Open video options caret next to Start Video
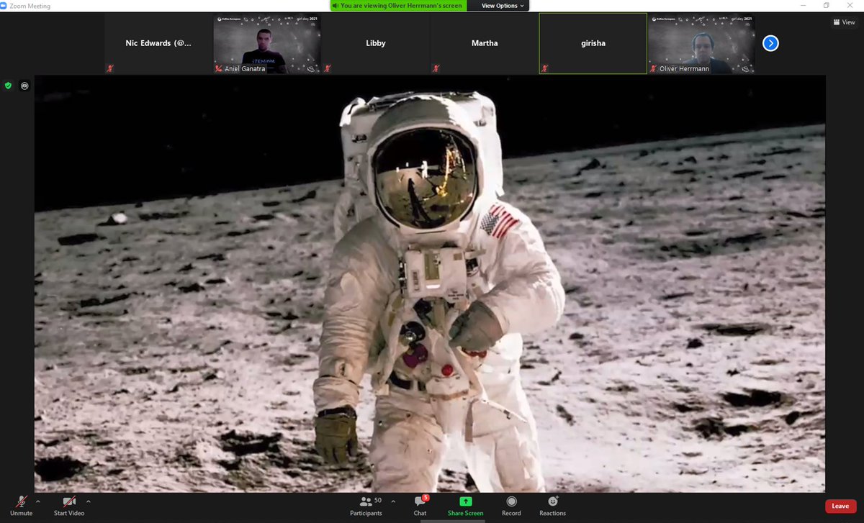This screenshot has height=523, width=864. [x=89, y=501]
